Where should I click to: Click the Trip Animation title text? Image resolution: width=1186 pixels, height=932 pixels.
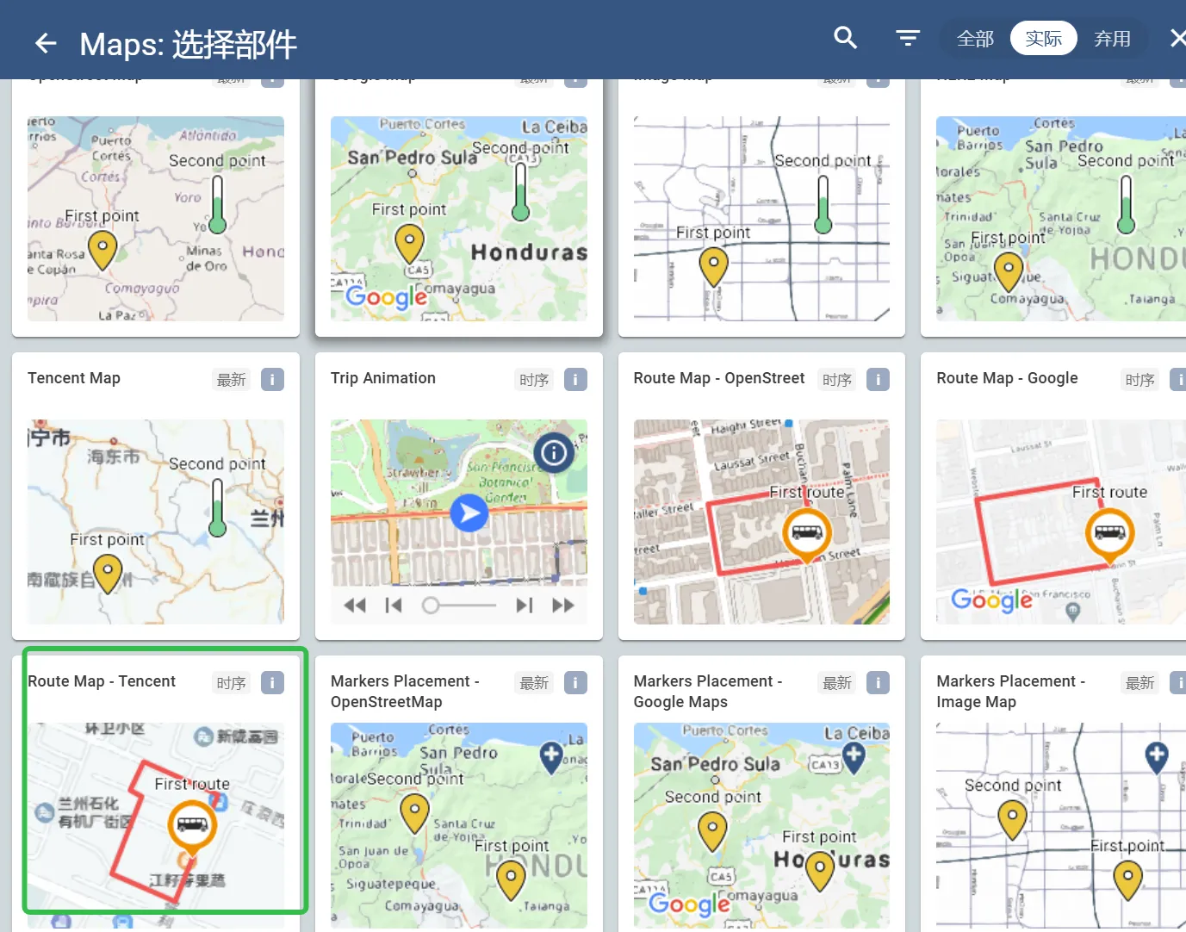pyautogui.click(x=383, y=378)
